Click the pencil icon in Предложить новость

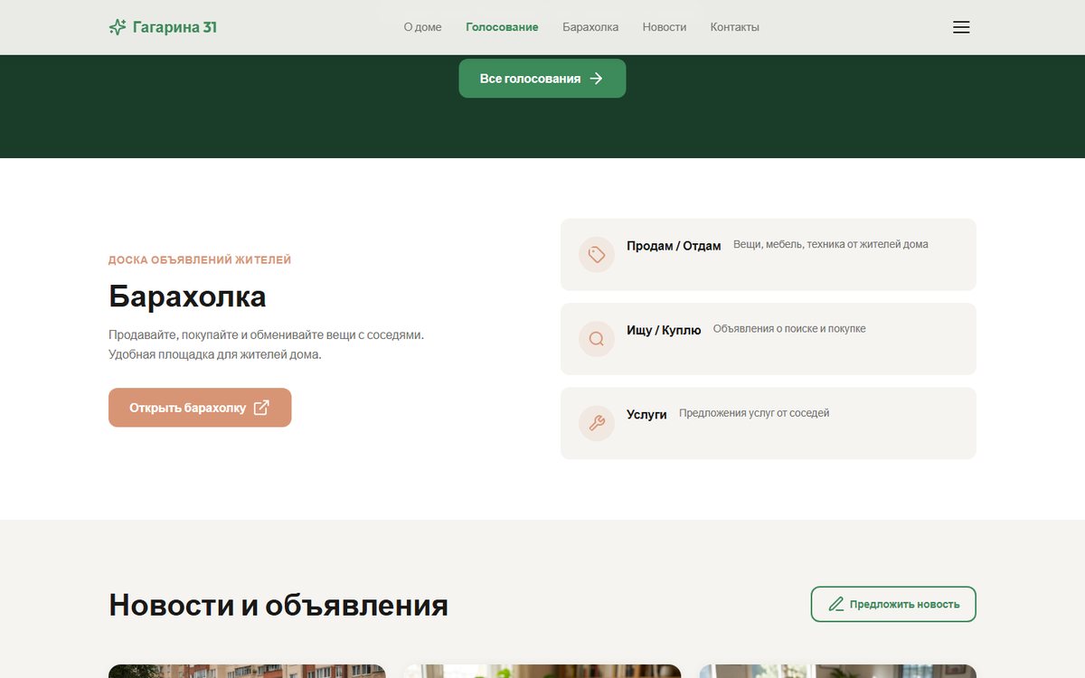click(x=836, y=604)
